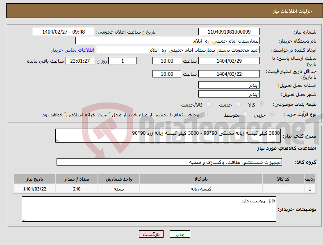Click the unit cell بسته
The height and width of the screenshot is (245, 323).
pos(119,188)
